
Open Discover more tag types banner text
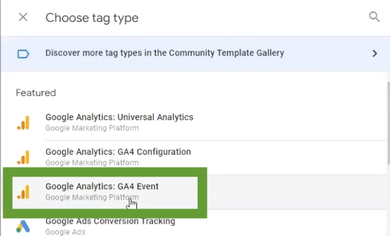(x=165, y=53)
